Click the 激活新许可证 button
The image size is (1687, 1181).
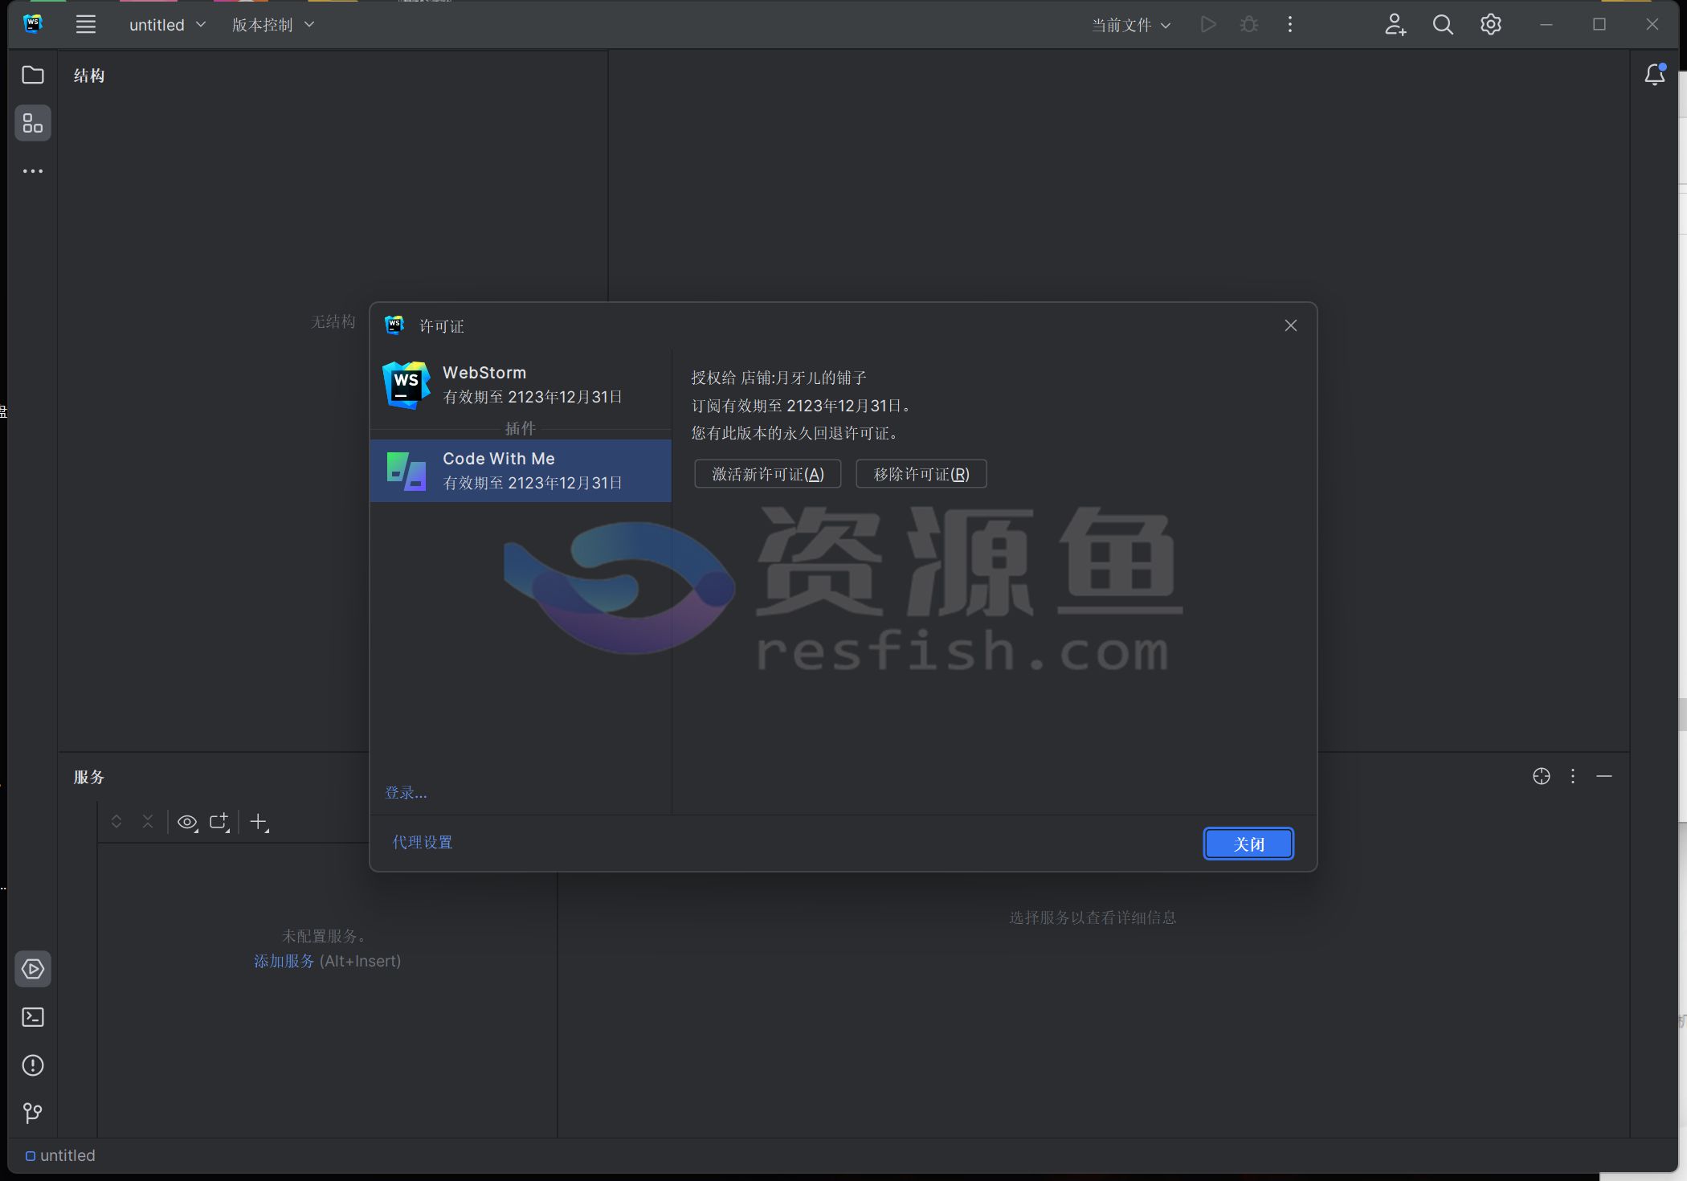pos(764,473)
